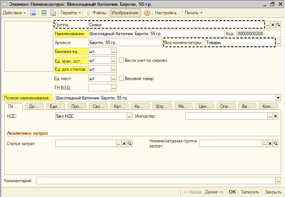
Task: Click the Артикул input field
Action: tap(126, 43)
